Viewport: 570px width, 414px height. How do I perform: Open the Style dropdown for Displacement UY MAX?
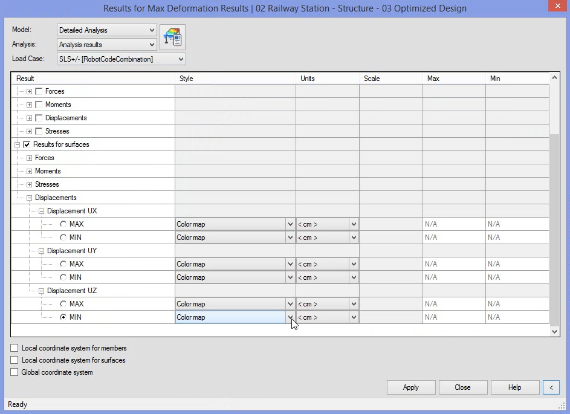coord(289,264)
